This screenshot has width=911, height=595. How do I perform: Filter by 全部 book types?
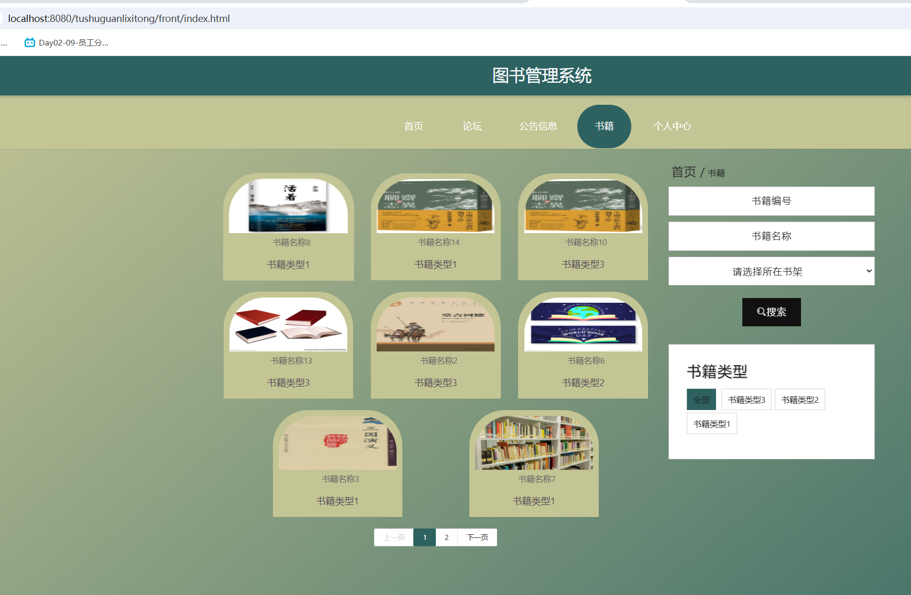click(701, 400)
